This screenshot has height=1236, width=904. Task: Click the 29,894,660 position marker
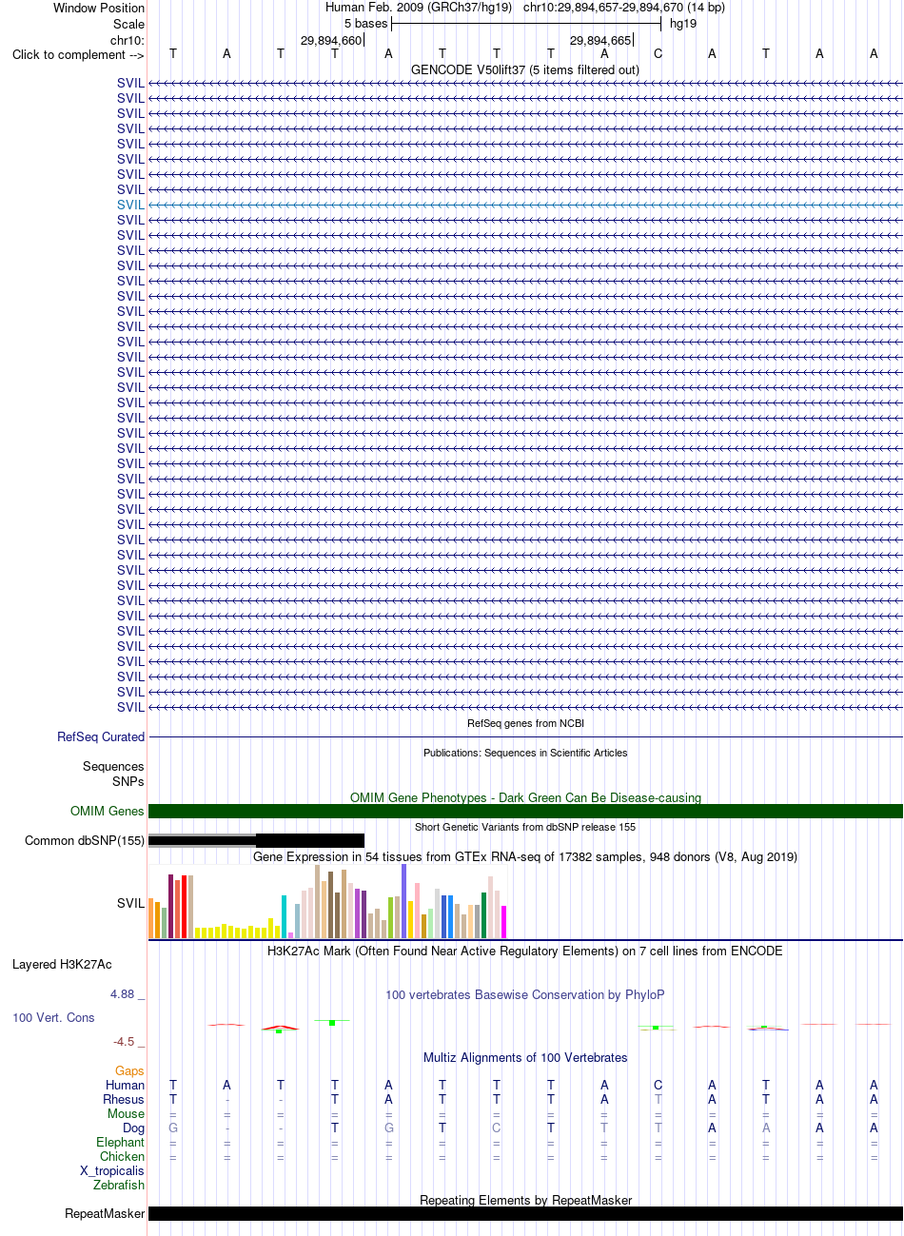(331, 40)
